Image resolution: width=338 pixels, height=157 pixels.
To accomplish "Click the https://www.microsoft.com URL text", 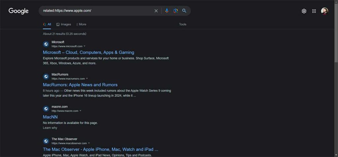I will pyautogui.click(x=67, y=46).
